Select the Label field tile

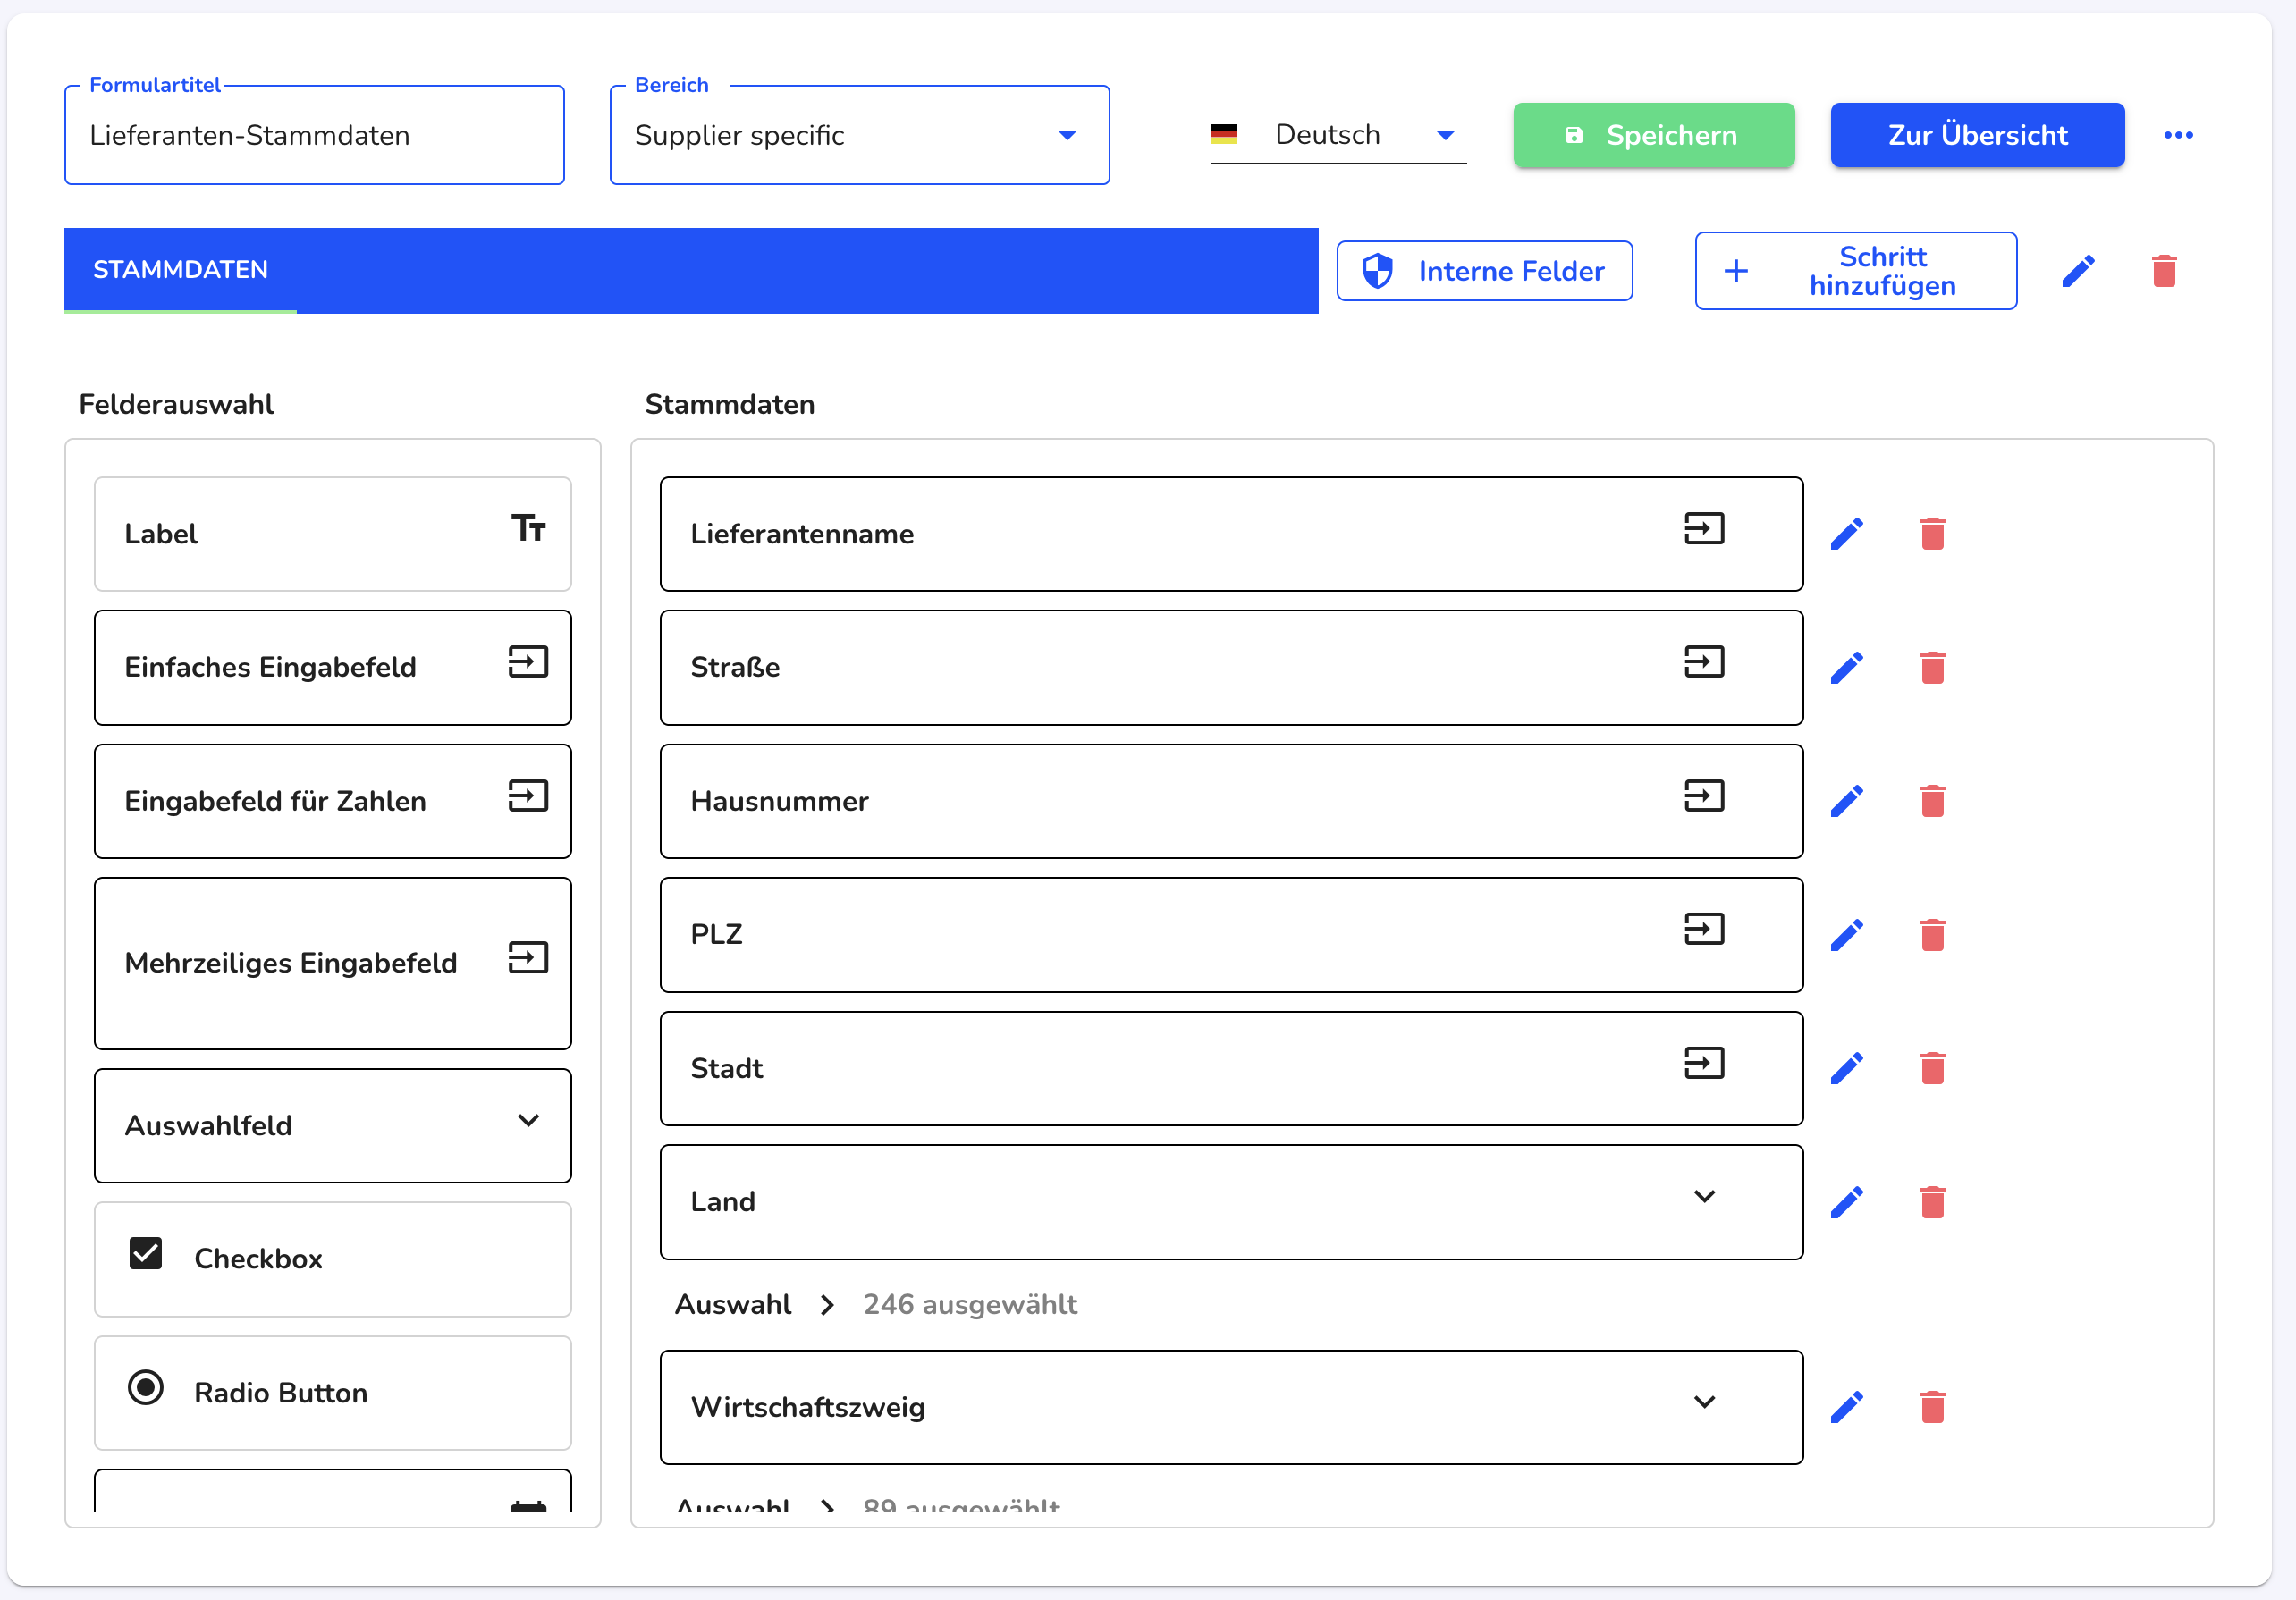coord(333,534)
